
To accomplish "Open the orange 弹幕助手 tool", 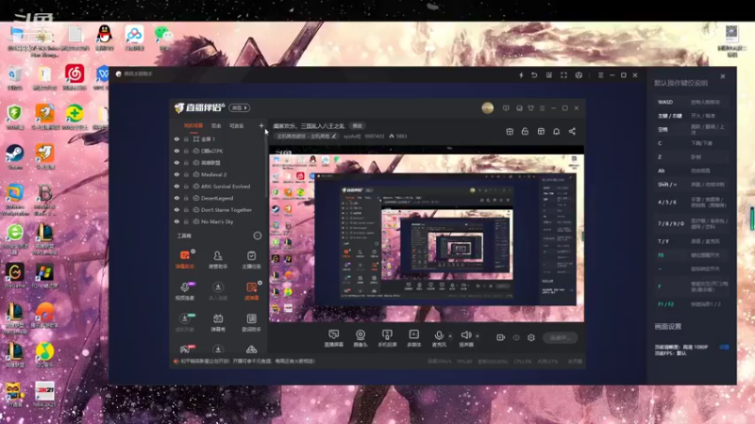I will [184, 259].
